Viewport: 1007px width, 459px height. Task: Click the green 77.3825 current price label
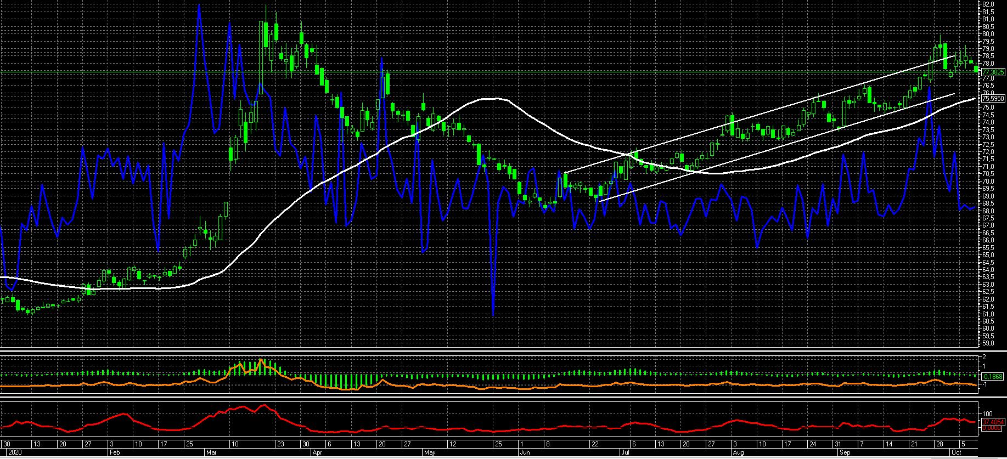point(992,72)
